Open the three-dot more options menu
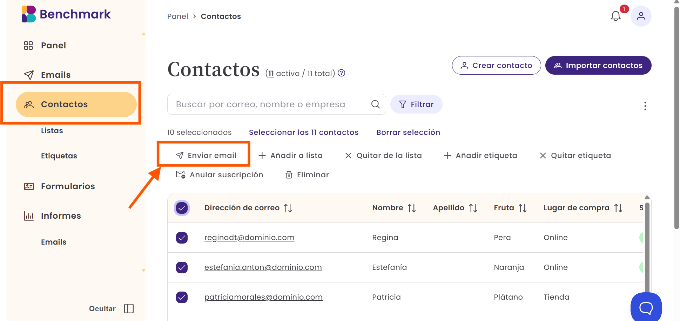The width and height of the screenshot is (680, 321). 645,106
